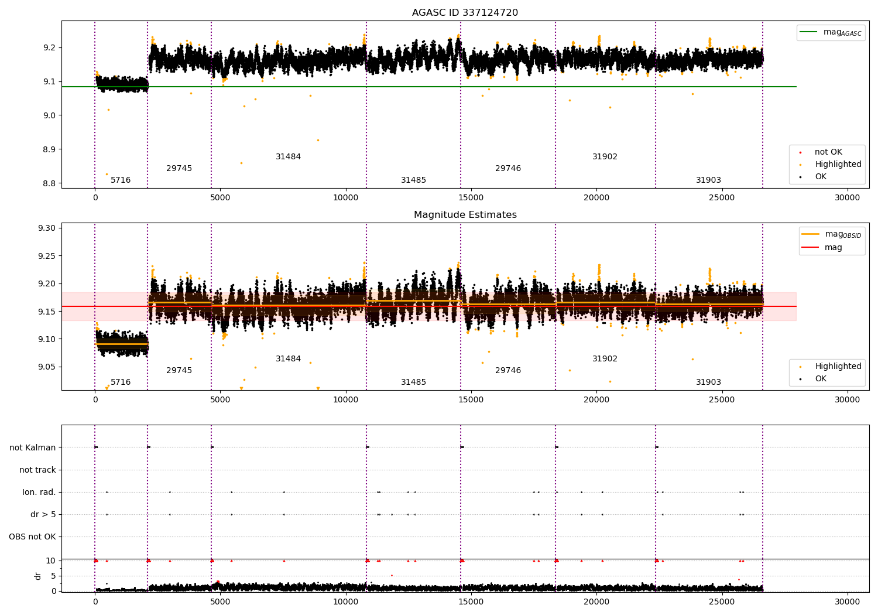Click obsid label 5716 in Magnitude Estimates plot

[x=121, y=382]
